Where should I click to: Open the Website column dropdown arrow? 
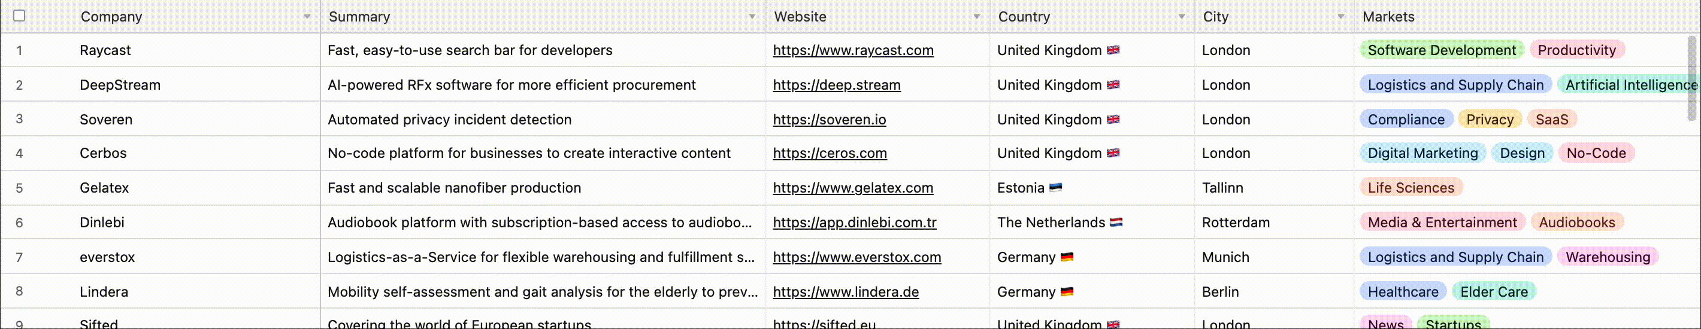coord(977,17)
